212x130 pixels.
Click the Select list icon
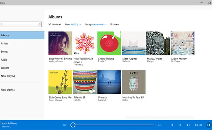[111, 24]
